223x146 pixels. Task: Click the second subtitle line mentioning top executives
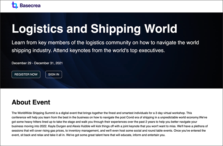(88, 51)
